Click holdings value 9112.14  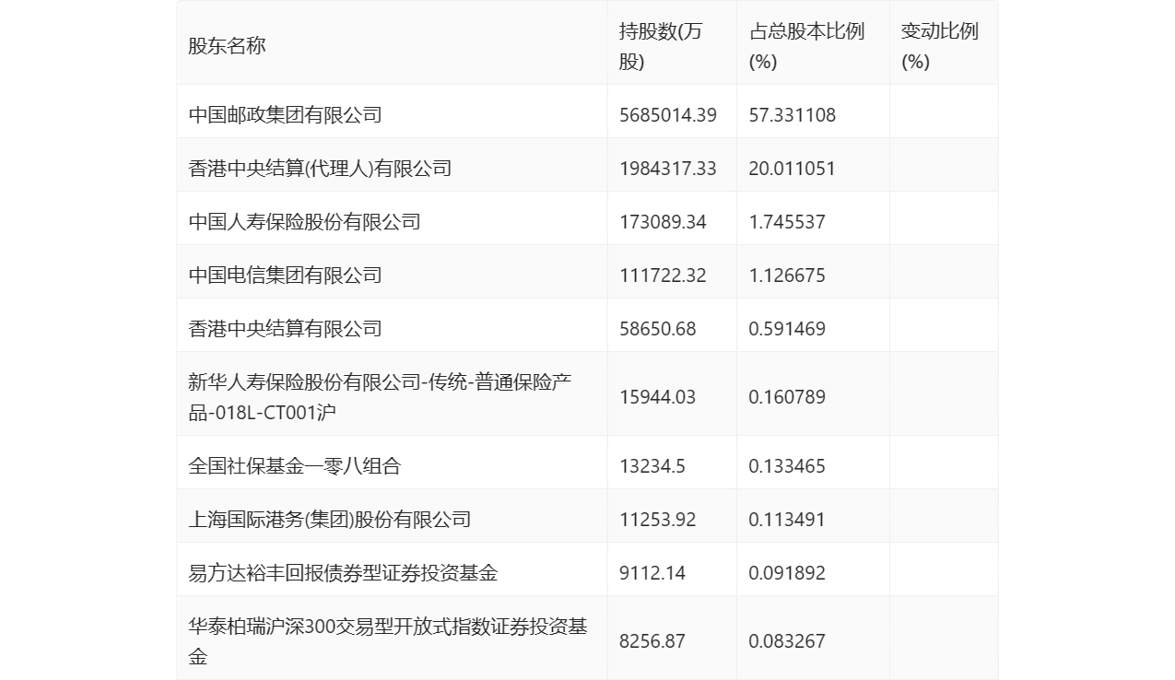pyautogui.click(x=652, y=573)
